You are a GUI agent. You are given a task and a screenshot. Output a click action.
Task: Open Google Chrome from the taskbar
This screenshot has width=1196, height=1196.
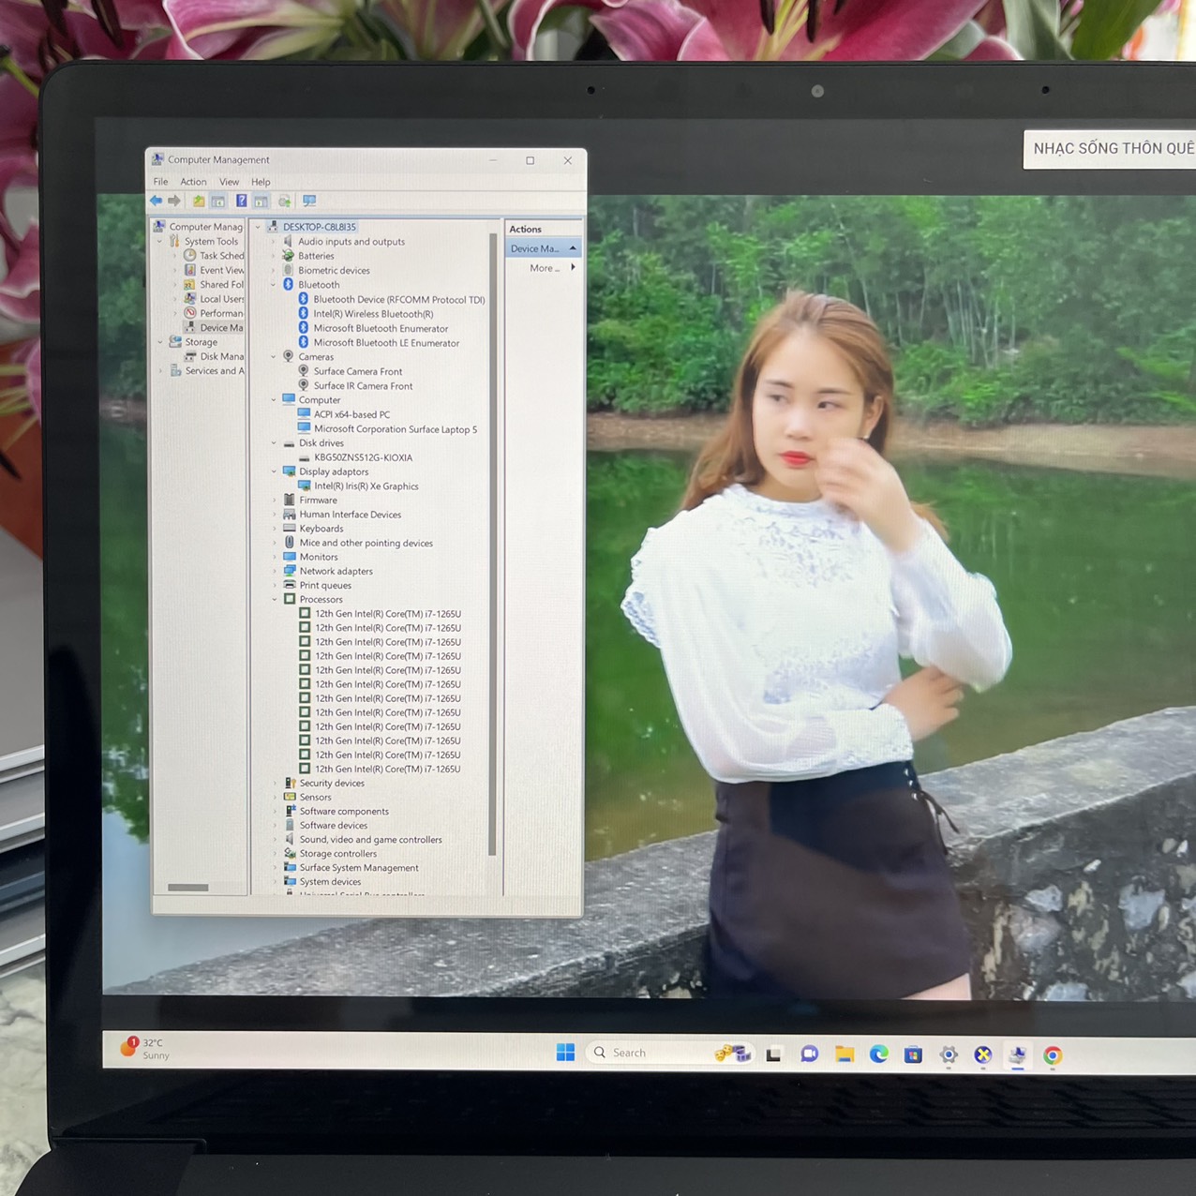click(x=1053, y=1055)
